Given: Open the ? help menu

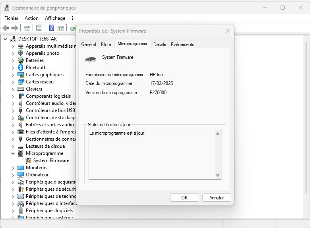Looking at the screenshot, I should pyautogui.click(x=73, y=18).
